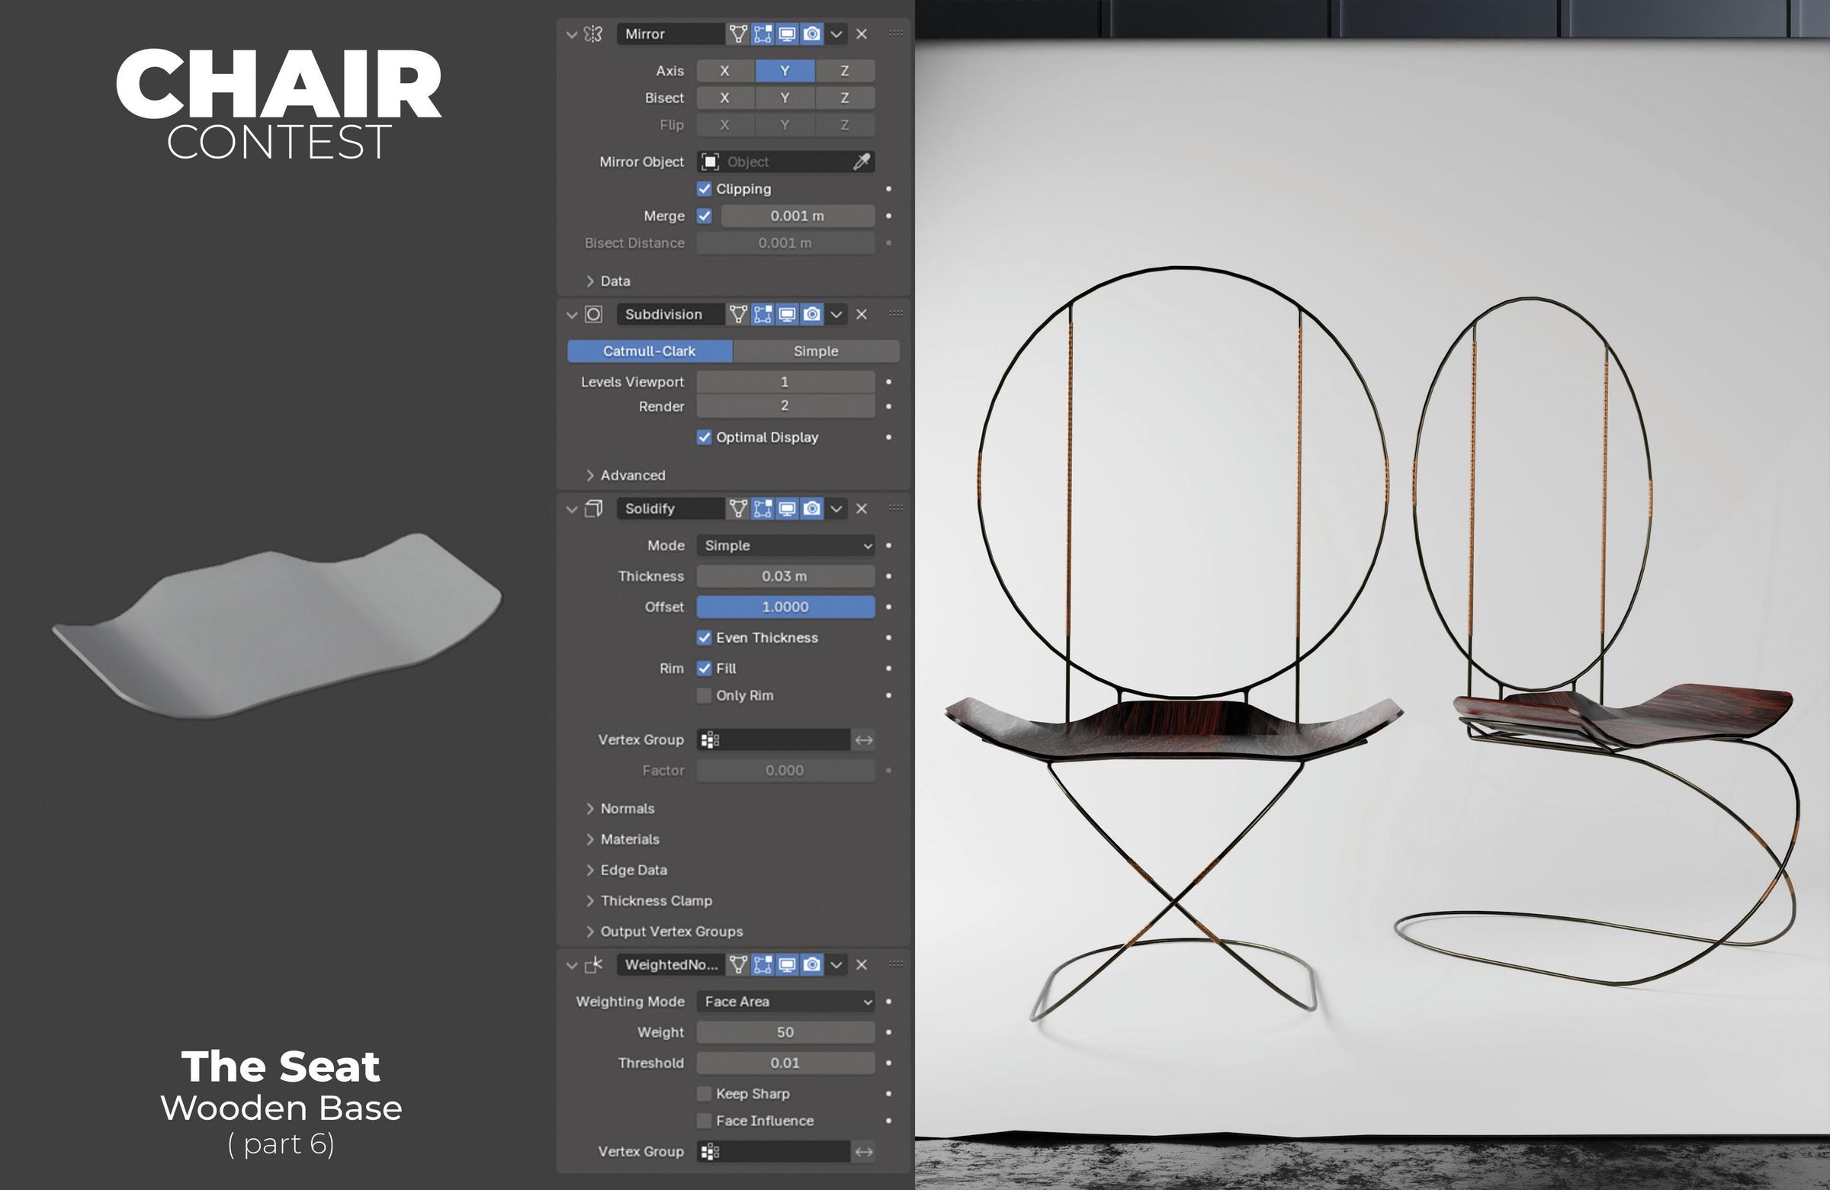Switch subdivision type to Simple
This screenshot has width=1830, height=1190.
click(x=815, y=351)
